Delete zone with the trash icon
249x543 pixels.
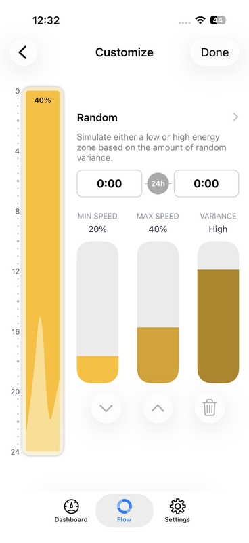point(209,408)
